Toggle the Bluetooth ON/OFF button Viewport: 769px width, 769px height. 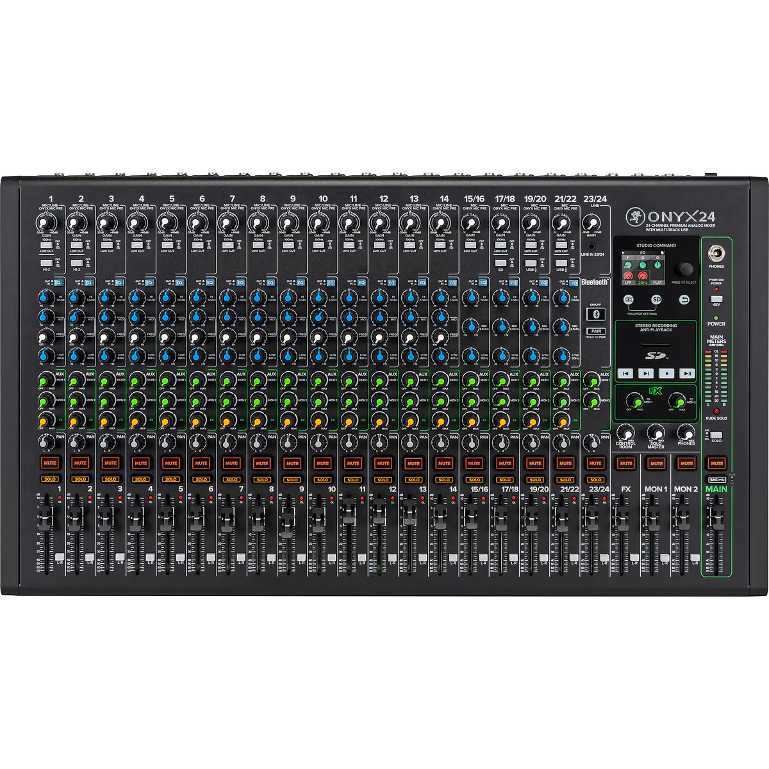595,314
